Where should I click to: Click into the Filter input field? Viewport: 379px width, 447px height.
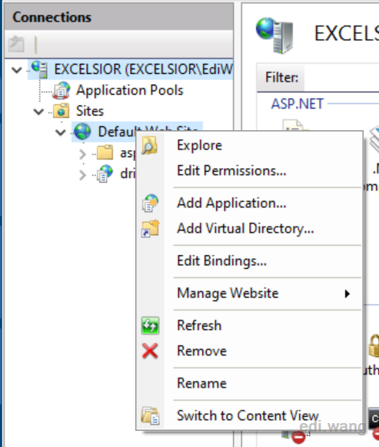(341, 78)
